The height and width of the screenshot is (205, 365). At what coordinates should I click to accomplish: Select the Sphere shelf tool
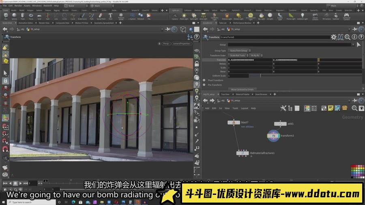click(14, 16)
